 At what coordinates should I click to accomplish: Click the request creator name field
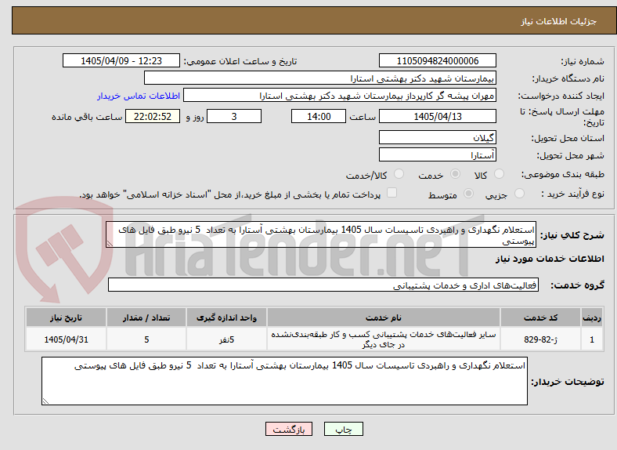tap(340, 96)
